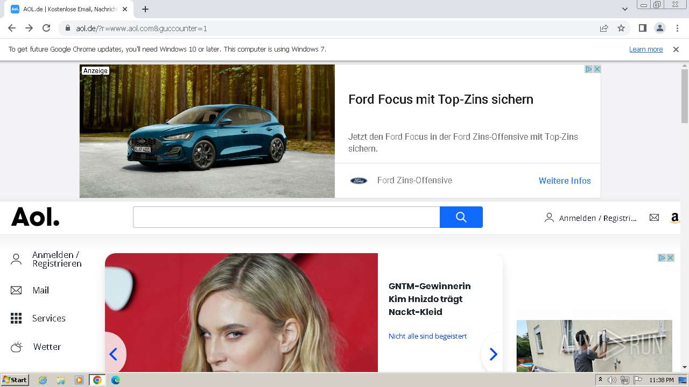Open the Kim Hnizdo carousel photo
Image resolution: width=689 pixels, height=387 pixels.
point(242,312)
